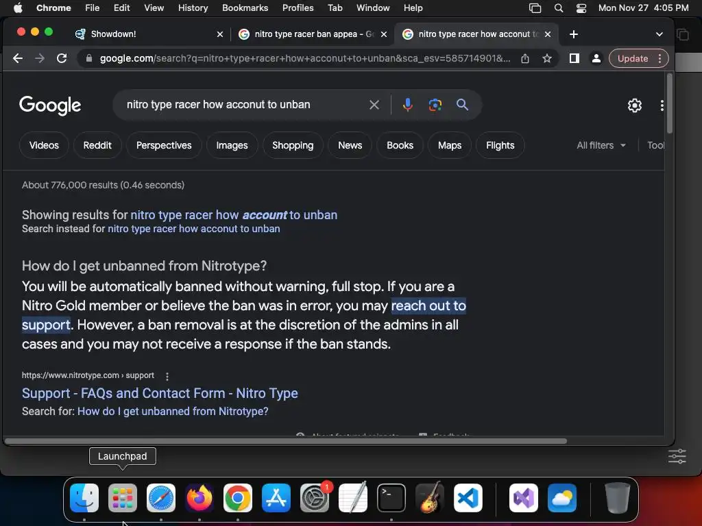Select the Books filter chip
Screen dimensions: 702x526
coord(400,145)
